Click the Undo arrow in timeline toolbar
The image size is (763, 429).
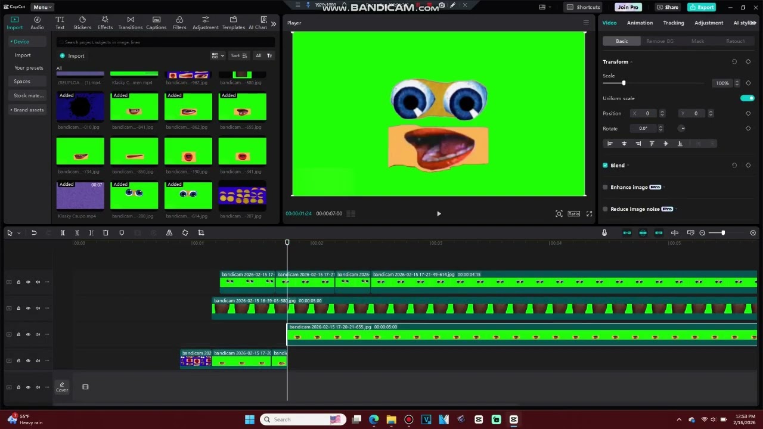pos(34,233)
